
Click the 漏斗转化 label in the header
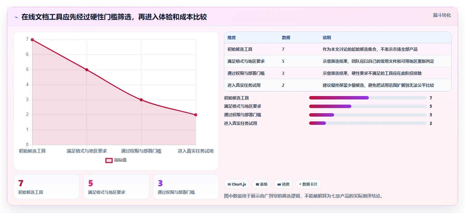click(442, 15)
